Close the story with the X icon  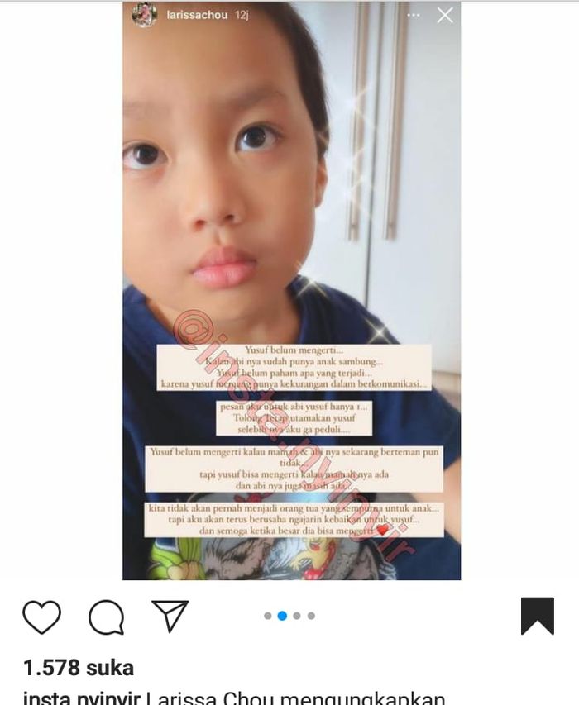tap(445, 15)
